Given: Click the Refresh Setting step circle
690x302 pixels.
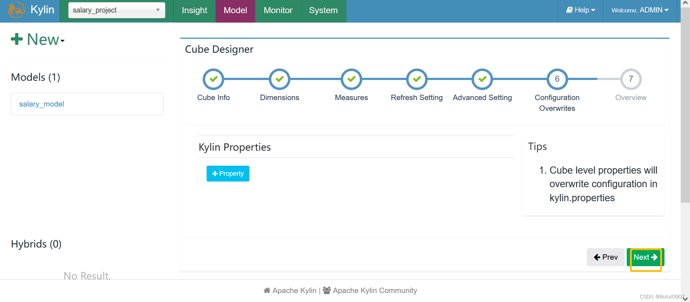Looking at the screenshot, I should pos(417,79).
